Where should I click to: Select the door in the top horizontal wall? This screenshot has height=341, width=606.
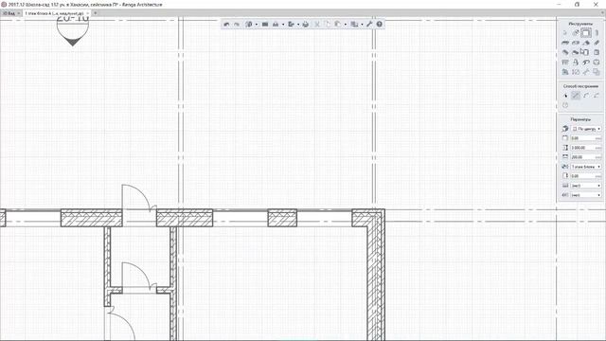coord(139,206)
